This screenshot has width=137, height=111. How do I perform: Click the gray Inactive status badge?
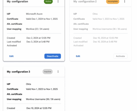[48, 72]
